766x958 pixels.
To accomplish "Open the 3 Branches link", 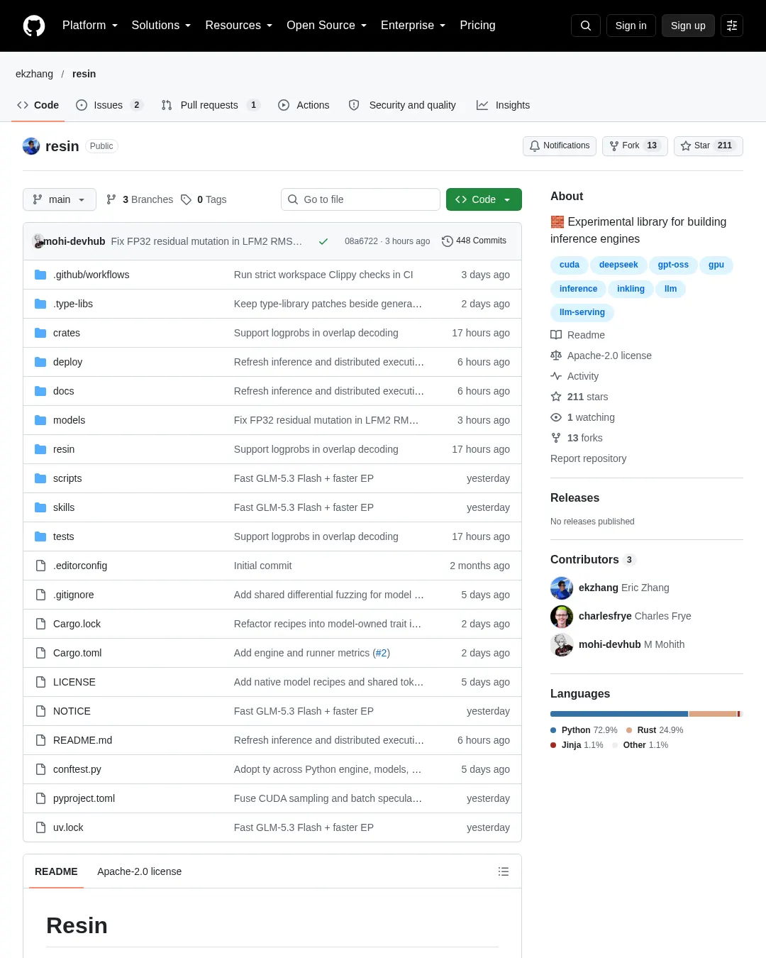I will pos(140,199).
